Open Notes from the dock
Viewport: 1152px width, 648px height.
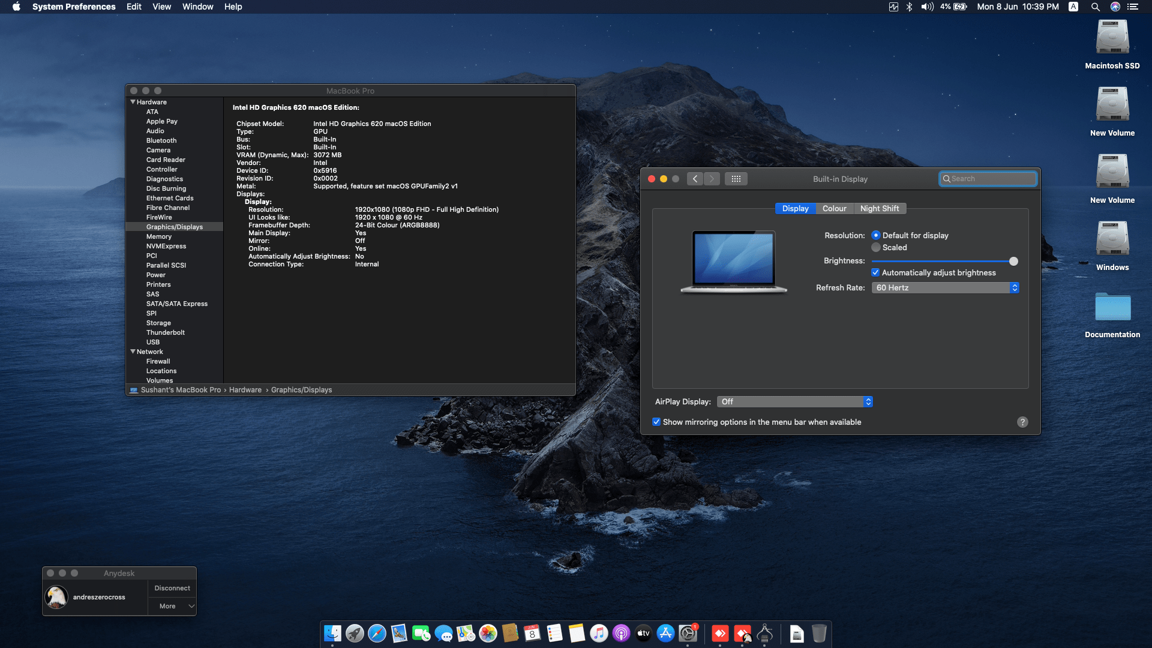[x=577, y=633]
